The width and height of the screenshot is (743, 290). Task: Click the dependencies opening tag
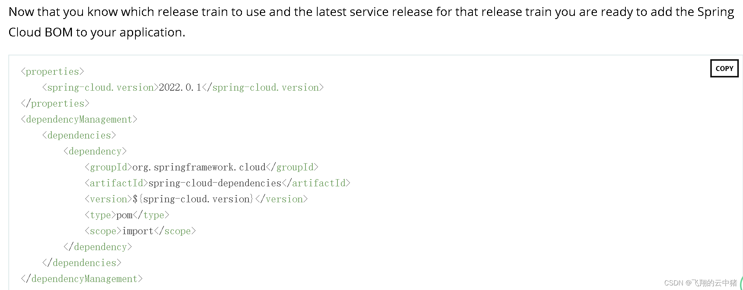(79, 135)
